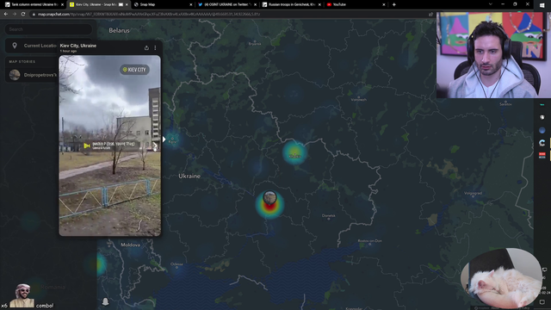Click the Volgograd city label

click(473, 193)
